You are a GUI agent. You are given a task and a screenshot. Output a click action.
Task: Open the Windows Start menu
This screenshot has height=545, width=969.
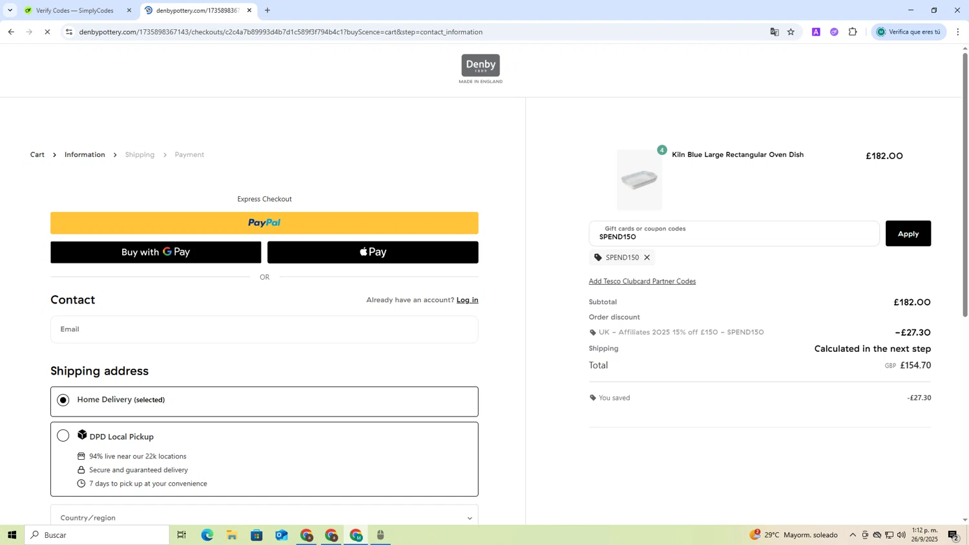pyautogui.click(x=12, y=535)
